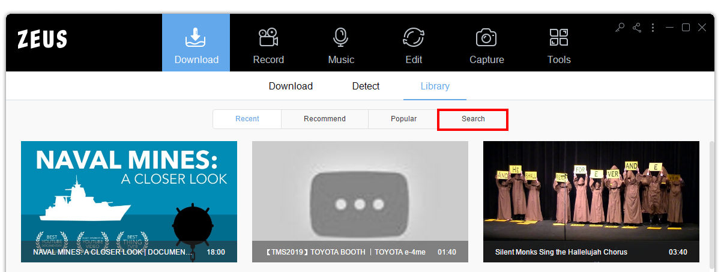The image size is (727, 272).
Task: Click the ZEUS logo
Action: click(x=43, y=40)
